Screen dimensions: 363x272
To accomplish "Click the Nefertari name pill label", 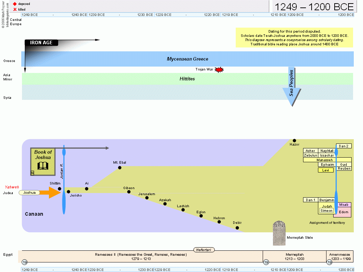I will point(204,250).
